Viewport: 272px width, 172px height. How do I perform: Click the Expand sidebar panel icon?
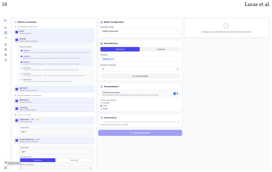tap(6, 168)
